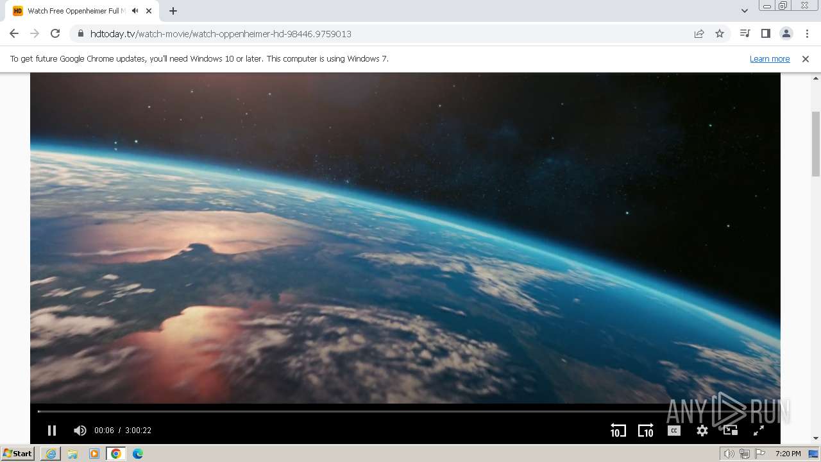Open Chrome three-dot menu

coord(807,33)
